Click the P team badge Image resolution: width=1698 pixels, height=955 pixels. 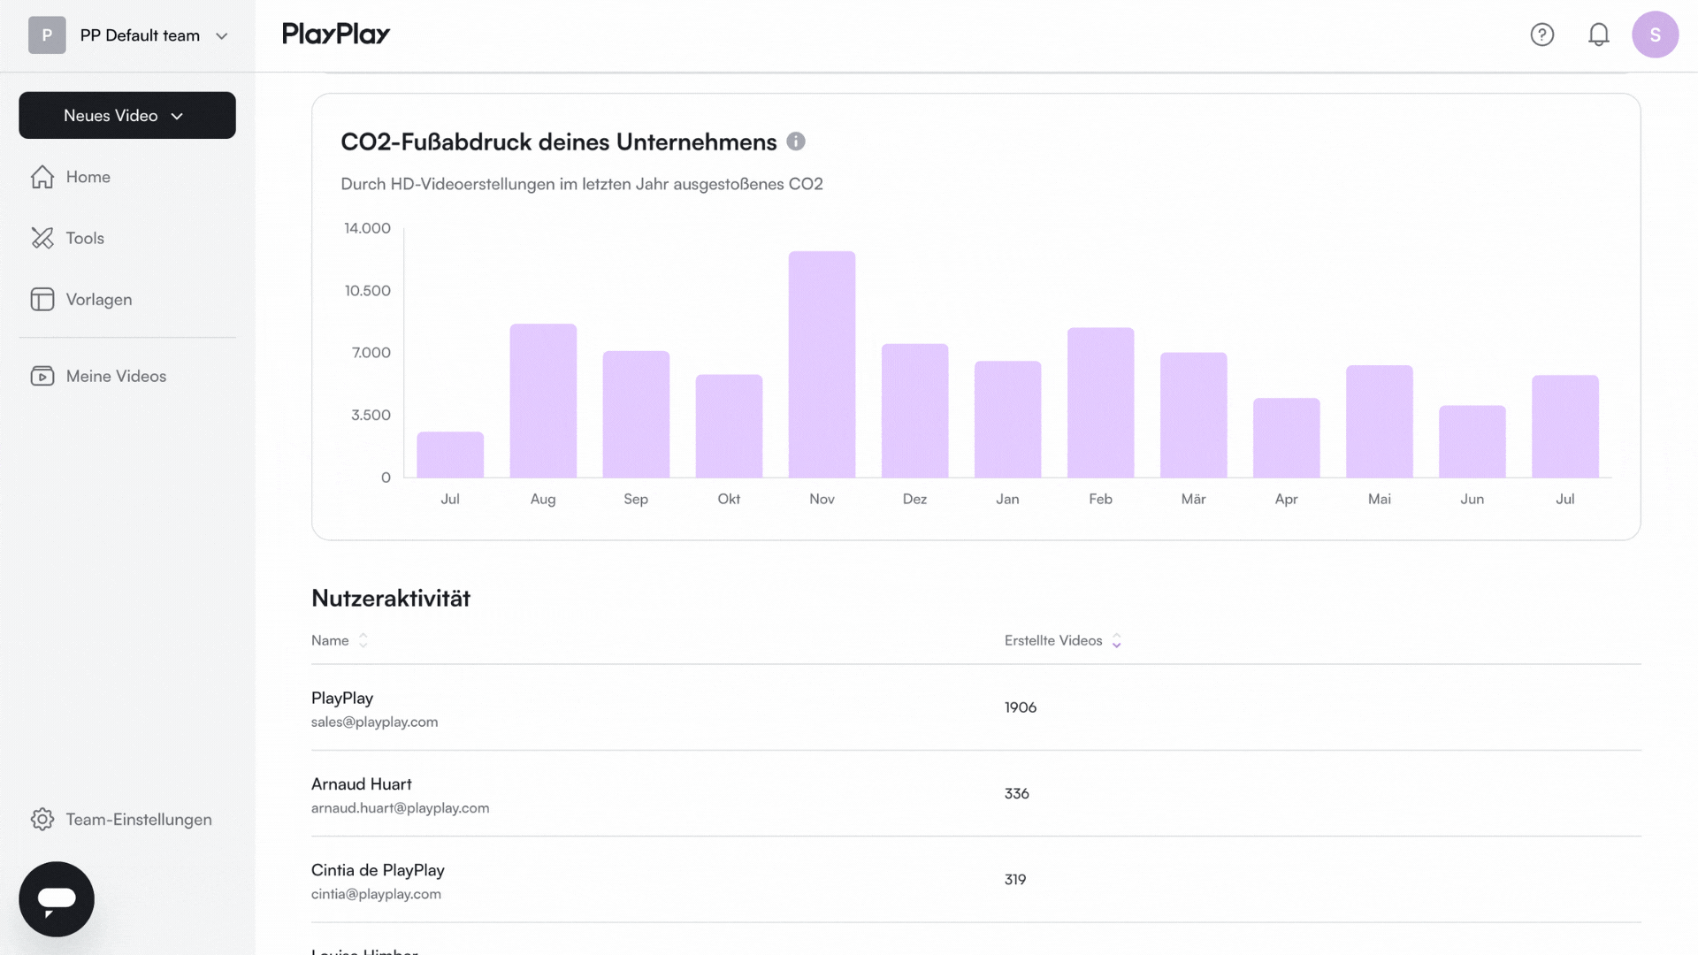click(x=47, y=35)
